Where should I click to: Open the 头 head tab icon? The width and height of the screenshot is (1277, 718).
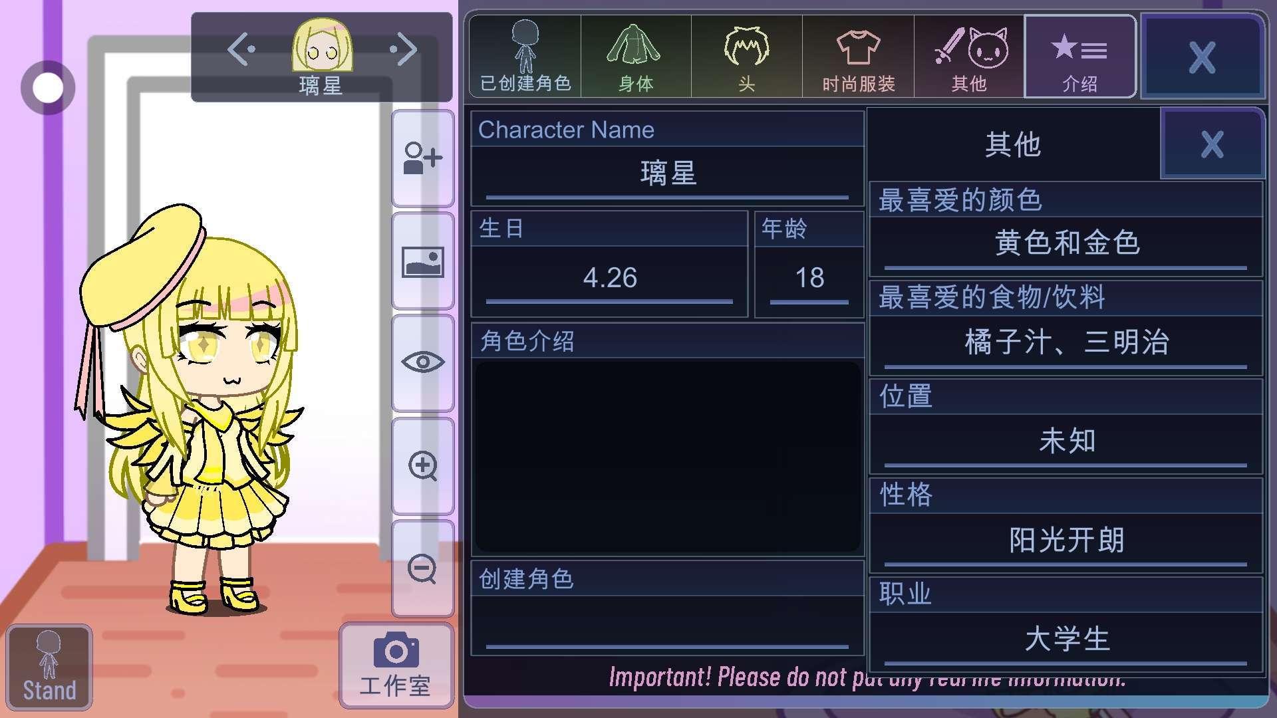747,57
